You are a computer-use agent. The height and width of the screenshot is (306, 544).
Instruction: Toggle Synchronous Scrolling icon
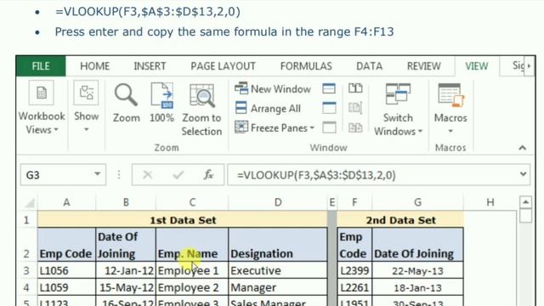point(355,108)
